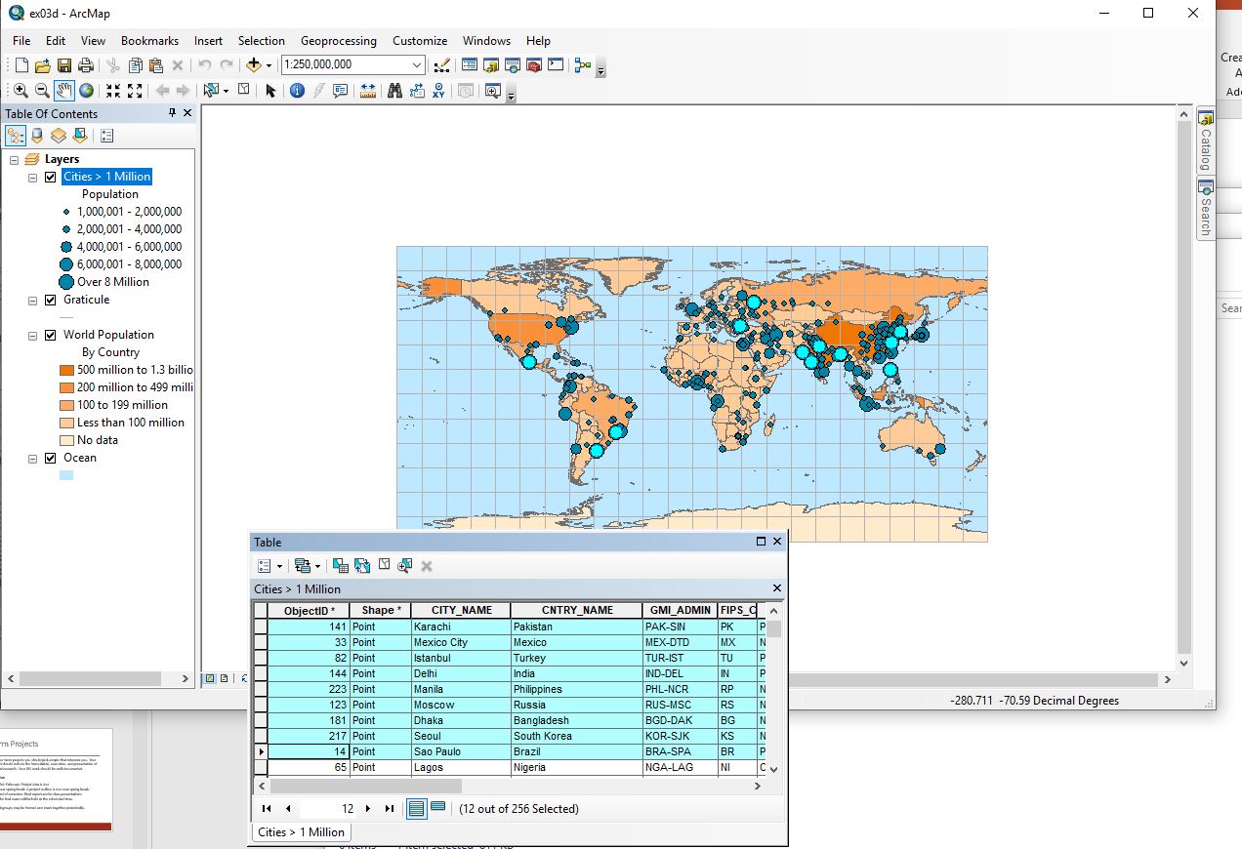Click the Save map document icon
The height and width of the screenshot is (849, 1242).
click(63, 65)
